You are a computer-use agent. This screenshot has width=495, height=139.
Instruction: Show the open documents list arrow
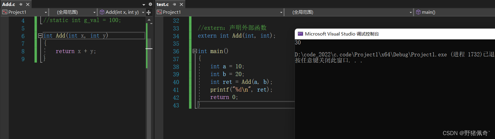point(144,5)
